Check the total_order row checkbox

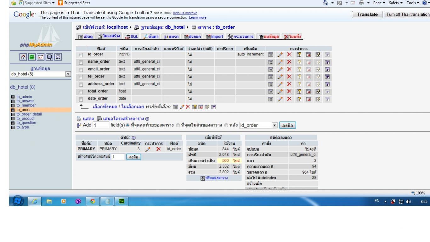[81, 92]
